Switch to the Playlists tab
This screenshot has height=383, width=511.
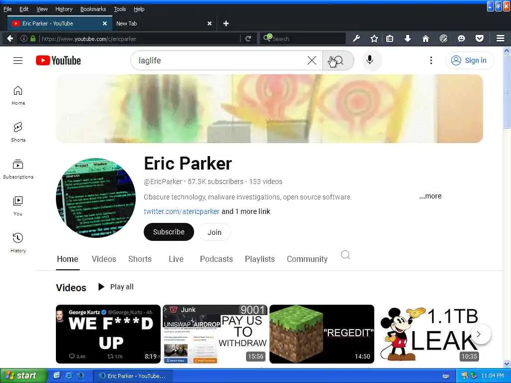(x=259, y=259)
